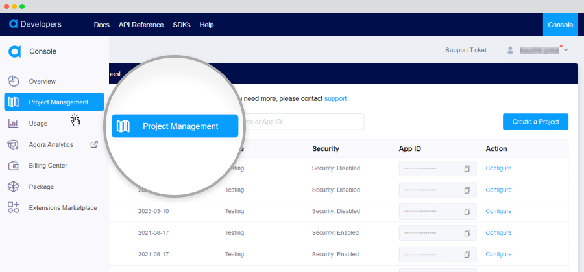Select the Project Management map icon in sidebar

14,102
